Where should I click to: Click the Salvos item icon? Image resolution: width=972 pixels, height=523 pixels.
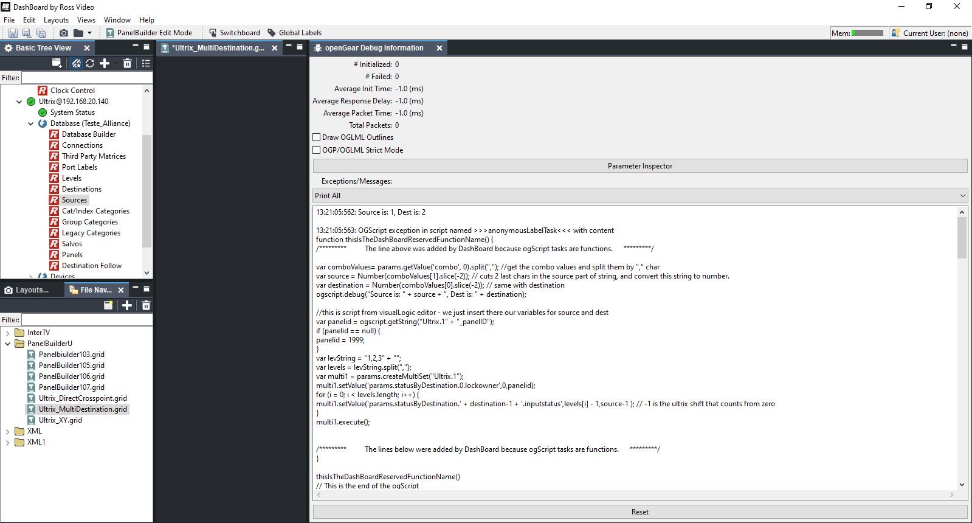pos(54,244)
